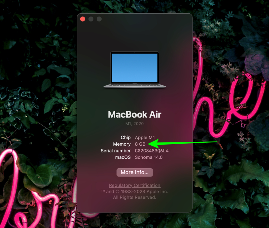
Task: Select the serial number C02G8483Q6L4
Action: tap(152, 151)
